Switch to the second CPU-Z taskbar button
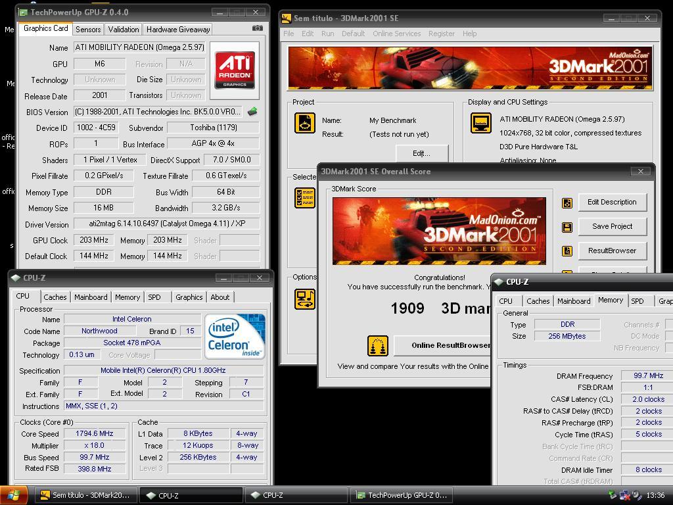 [296, 495]
